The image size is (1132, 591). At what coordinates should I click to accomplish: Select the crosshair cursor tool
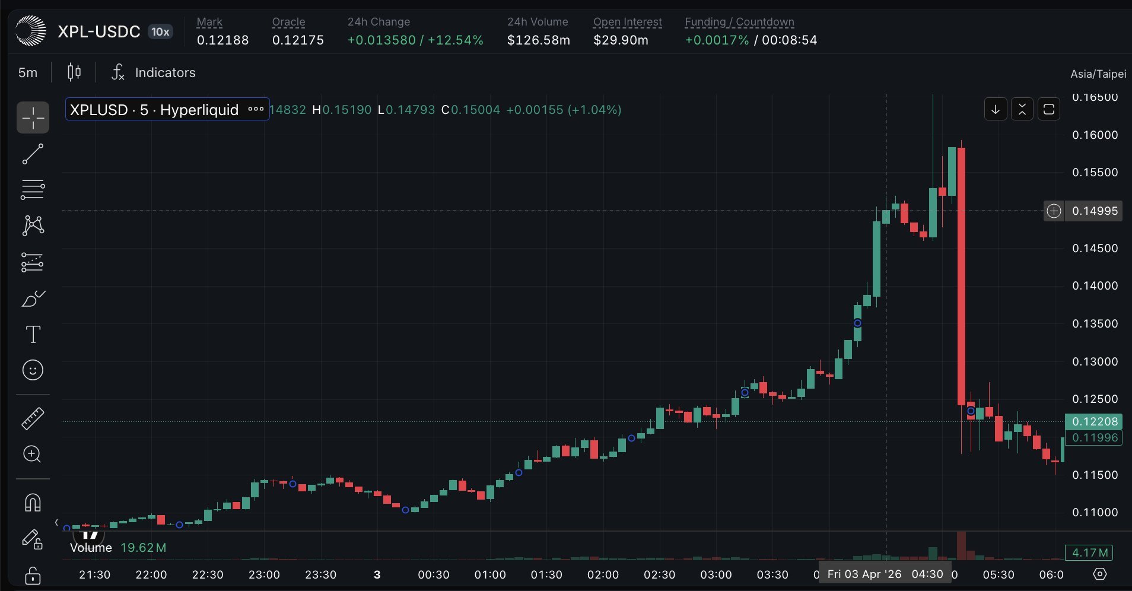[33, 118]
